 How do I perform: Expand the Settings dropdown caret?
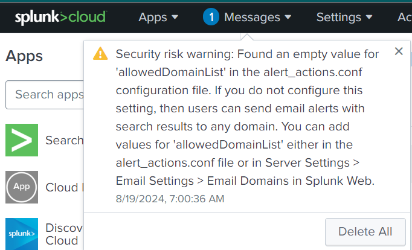pyautogui.click(x=370, y=18)
